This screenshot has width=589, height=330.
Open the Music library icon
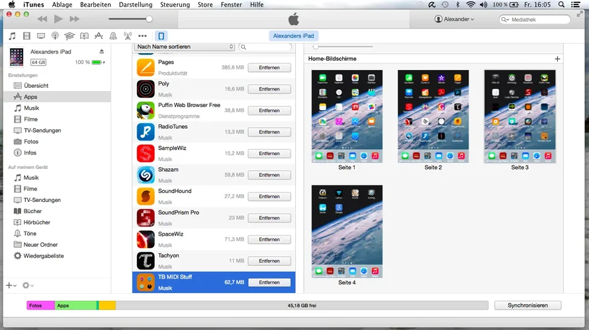[13, 36]
